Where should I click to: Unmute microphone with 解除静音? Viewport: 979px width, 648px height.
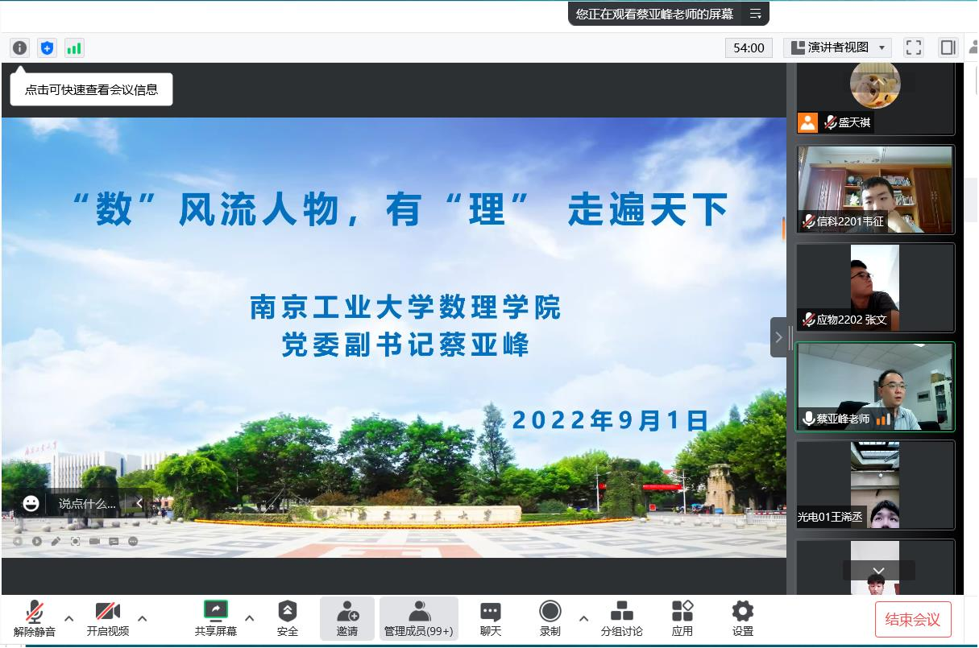click(35, 618)
